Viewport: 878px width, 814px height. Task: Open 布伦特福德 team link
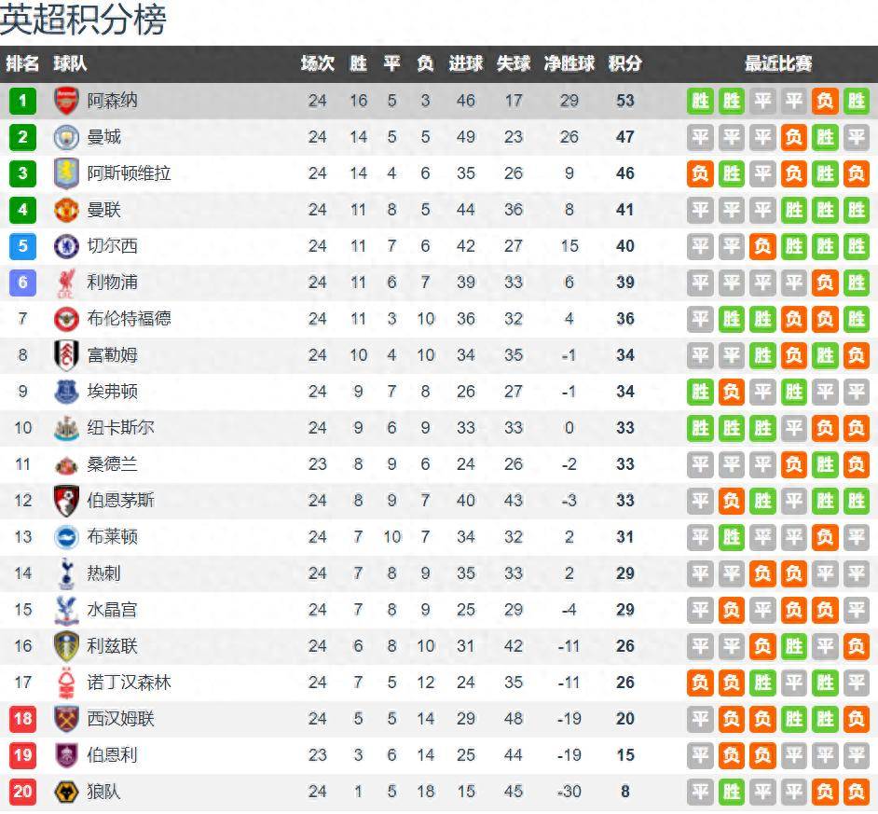point(129,319)
